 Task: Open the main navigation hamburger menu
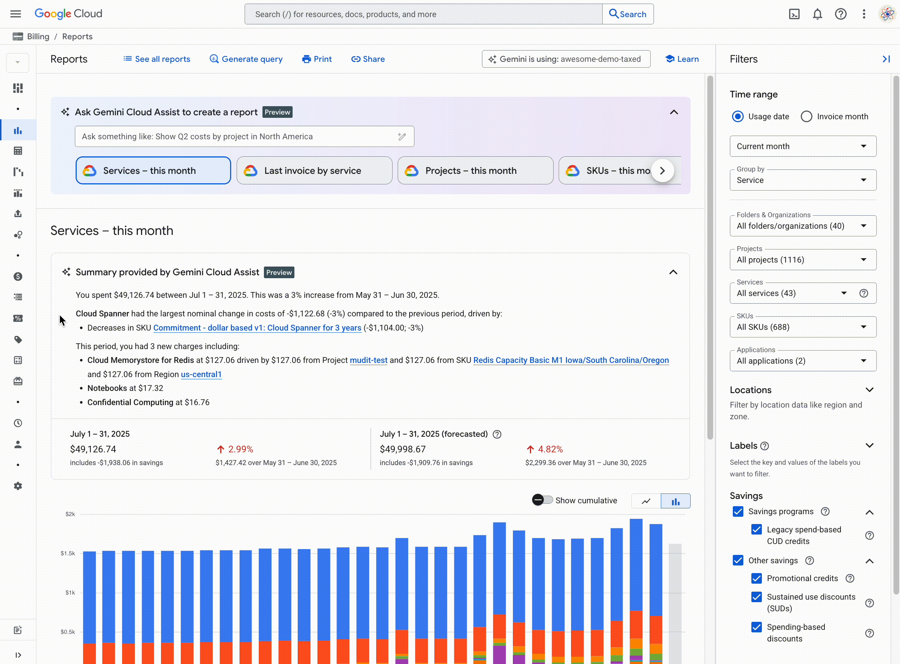pyautogui.click(x=16, y=14)
